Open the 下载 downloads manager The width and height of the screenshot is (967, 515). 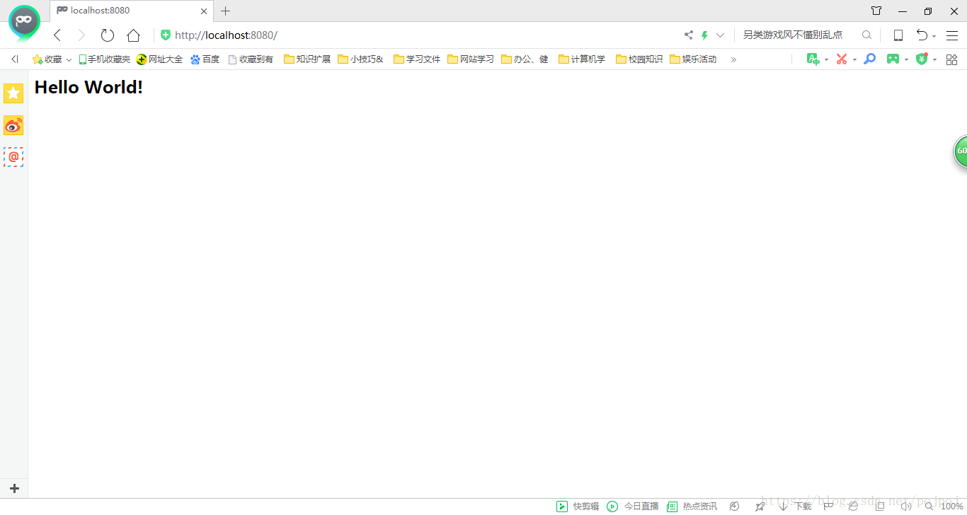click(x=795, y=507)
